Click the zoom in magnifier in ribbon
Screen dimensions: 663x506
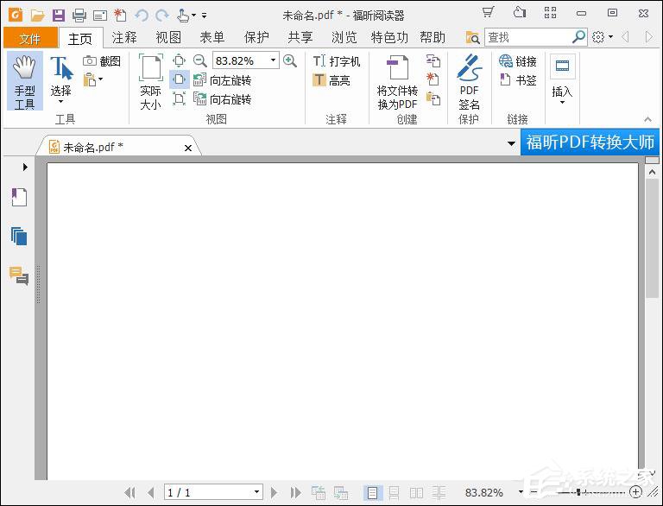click(x=290, y=60)
